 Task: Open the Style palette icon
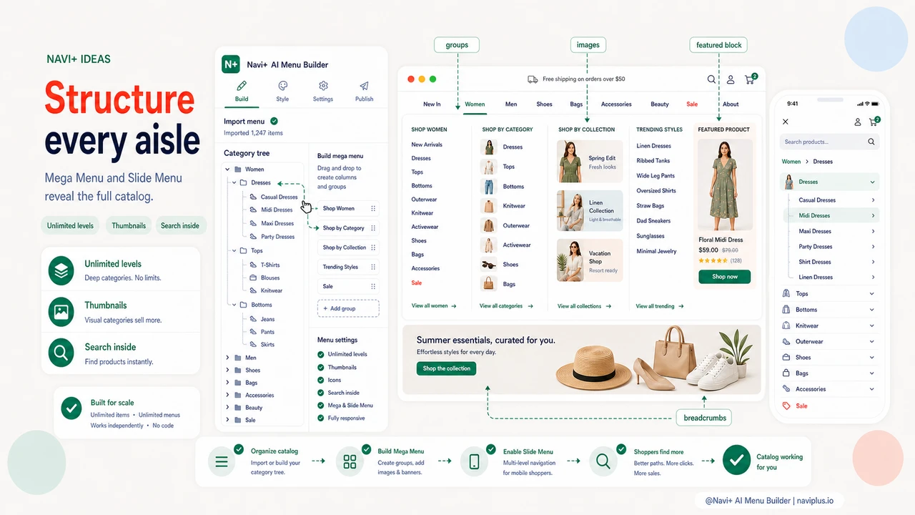tap(282, 86)
